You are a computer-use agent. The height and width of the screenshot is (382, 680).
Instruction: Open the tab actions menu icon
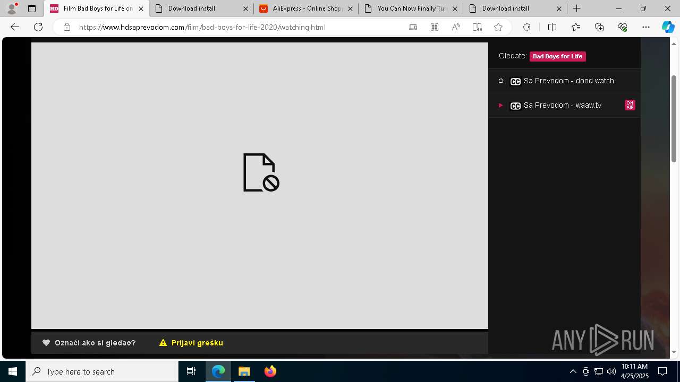click(32, 8)
